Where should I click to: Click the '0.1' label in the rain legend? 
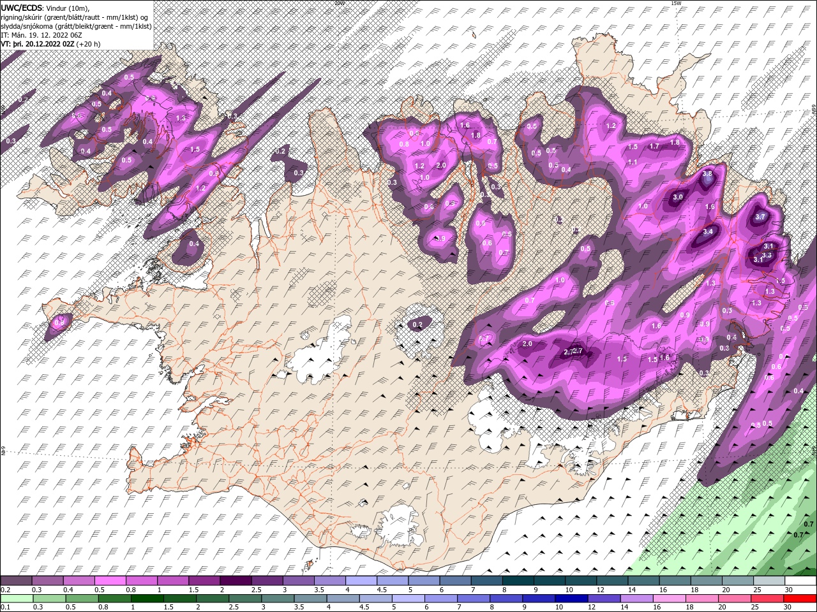point(4,608)
